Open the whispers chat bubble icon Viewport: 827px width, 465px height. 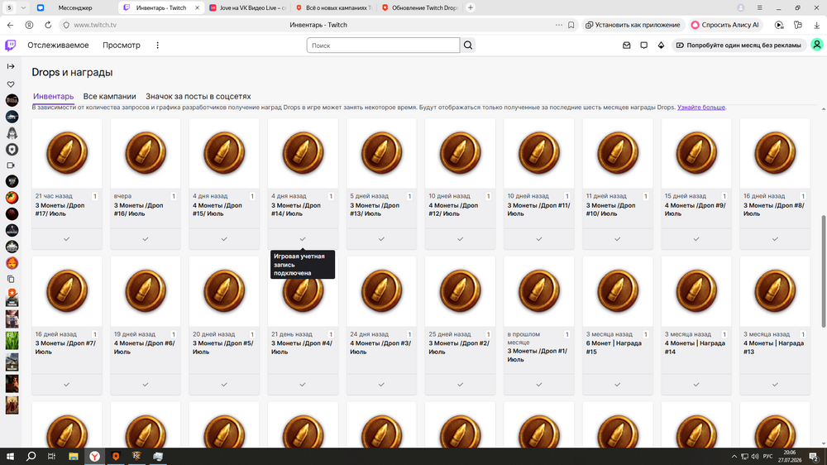pos(644,46)
